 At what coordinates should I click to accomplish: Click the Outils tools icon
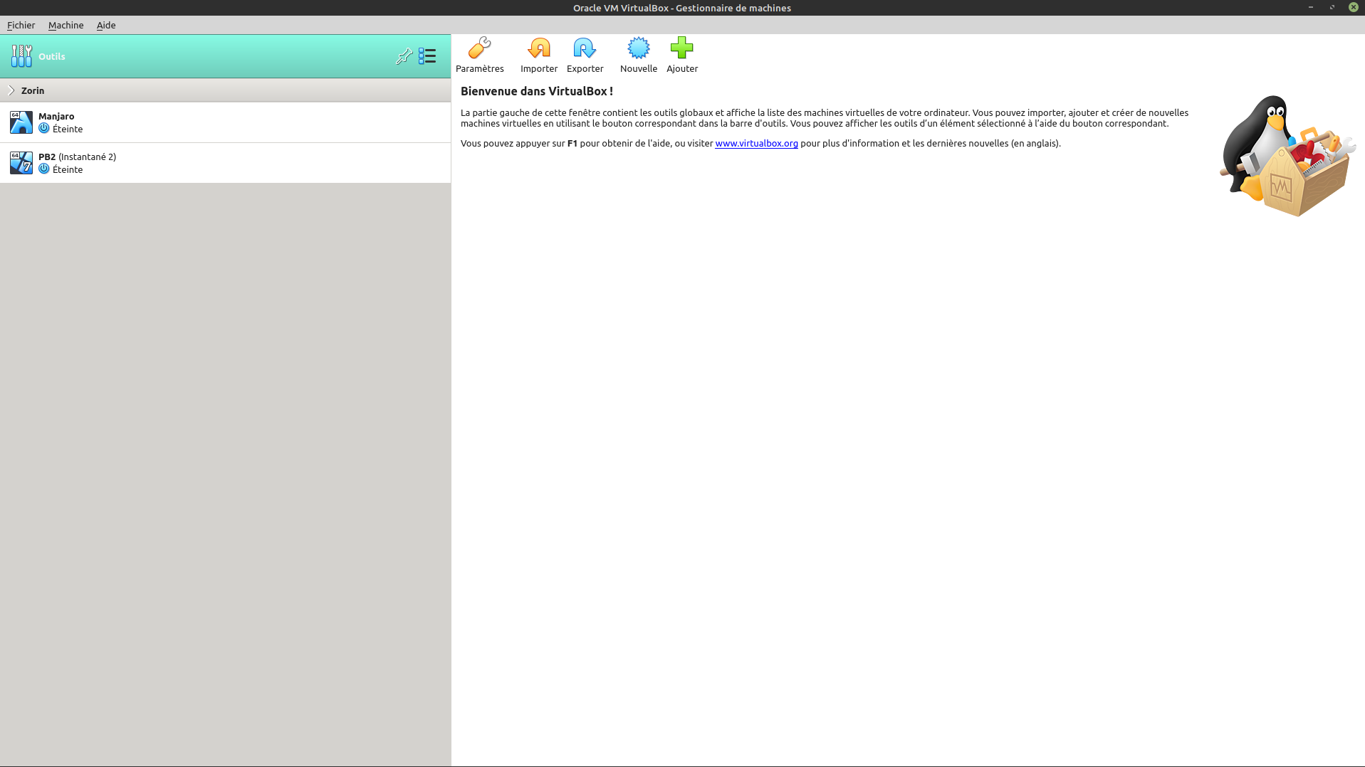pos(21,56)
